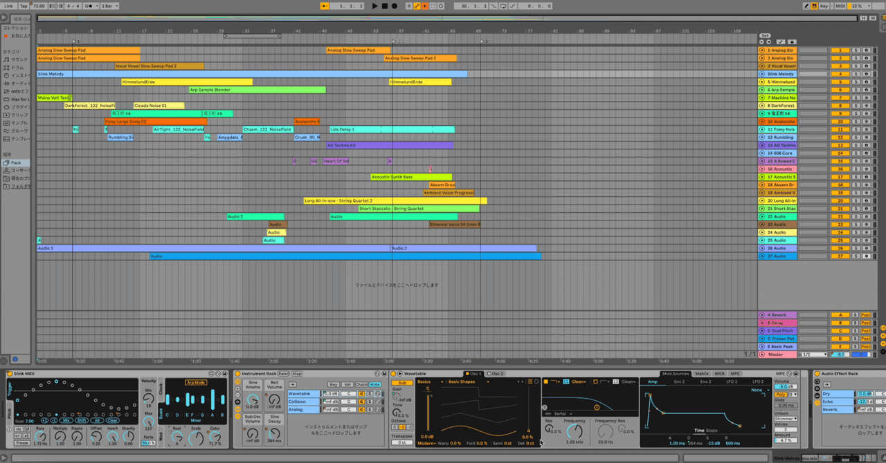Enable Arrangement Record with the record icon
Viewport: 886px width, 463px height.
[x=395, y=6]
